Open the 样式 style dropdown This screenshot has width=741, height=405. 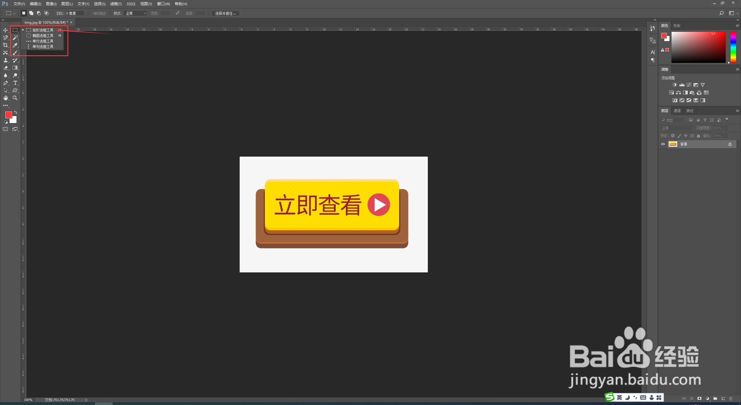click(x=135, y=13)
